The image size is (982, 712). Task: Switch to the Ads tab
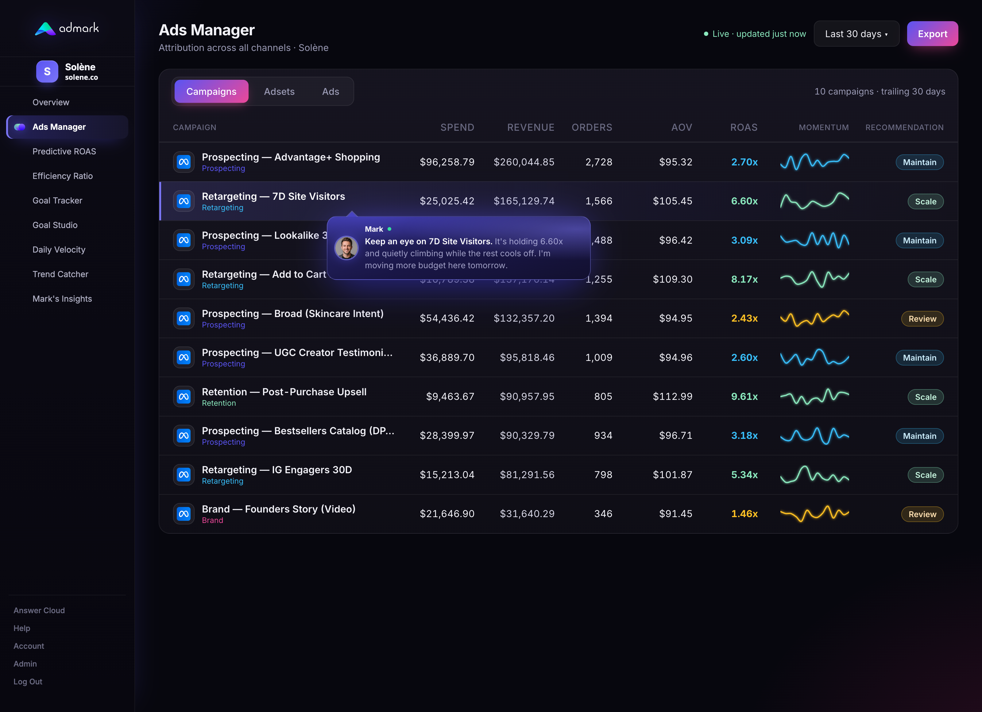(331, 91)
